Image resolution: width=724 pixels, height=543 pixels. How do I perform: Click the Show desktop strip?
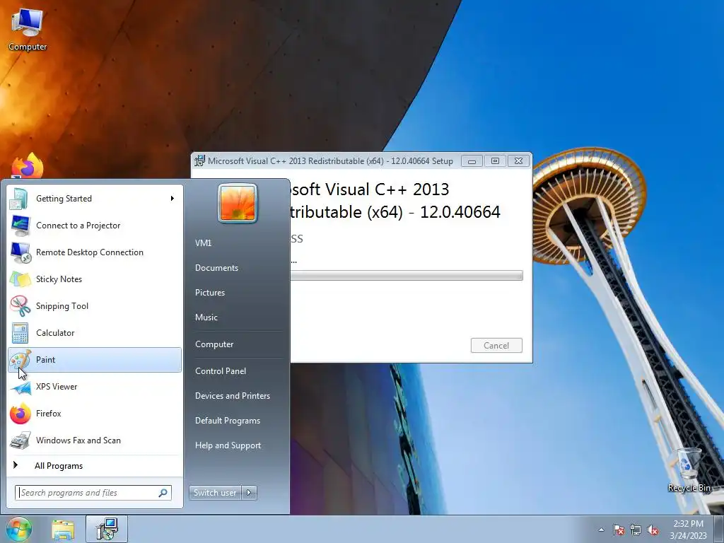(x=719, y=529)
